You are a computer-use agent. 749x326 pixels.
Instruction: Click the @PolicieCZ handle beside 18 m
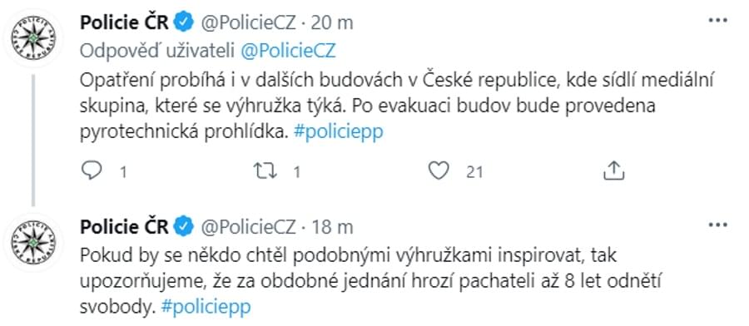248,227
